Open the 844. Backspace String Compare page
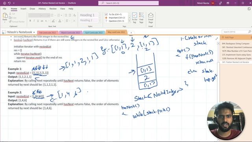This screenshot has height=142, width=252. (x=235, y=44)
